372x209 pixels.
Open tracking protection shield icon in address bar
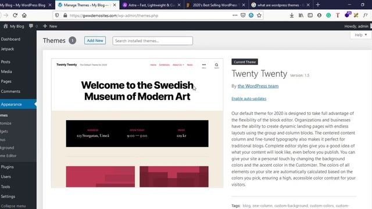[x=57, y=16]
